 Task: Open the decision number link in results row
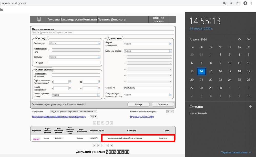click(36, 139)
